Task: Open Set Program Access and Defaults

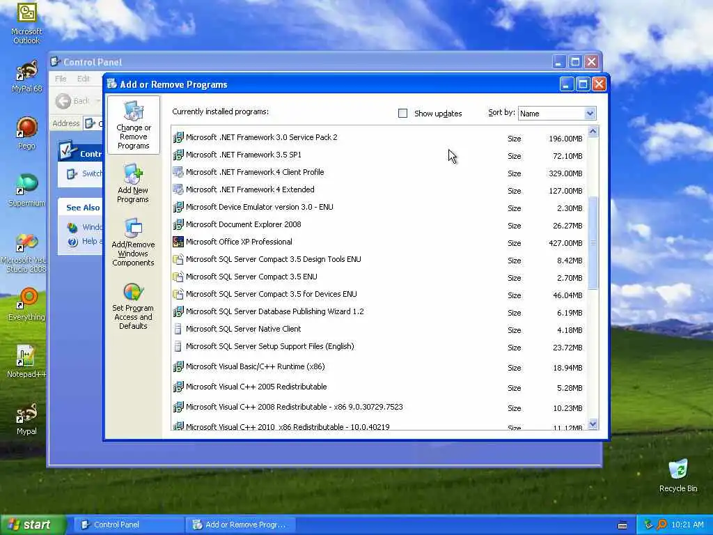Action: coord(133,307)
